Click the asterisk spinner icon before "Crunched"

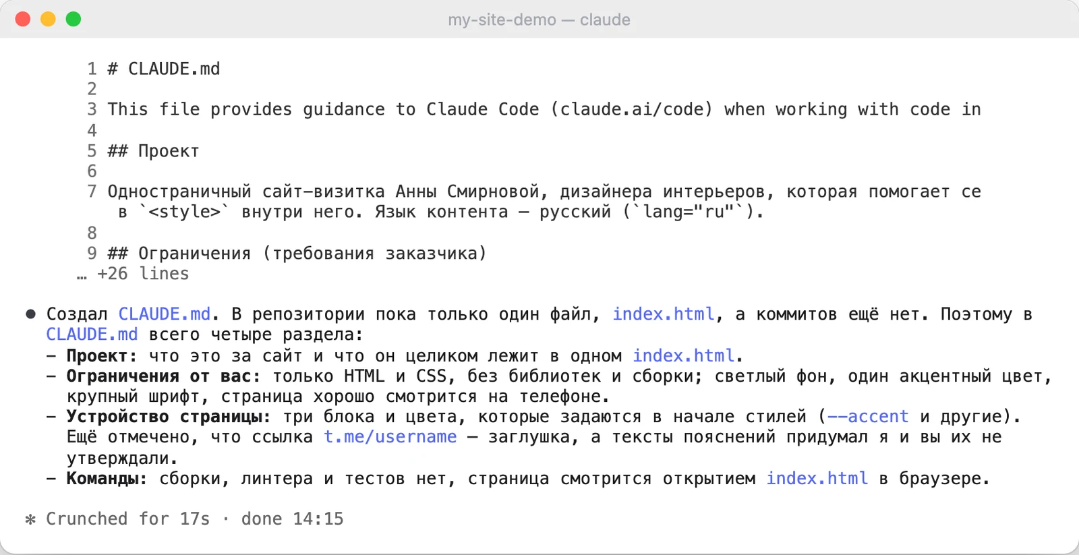pyautogui.click(x=30, y=519)
